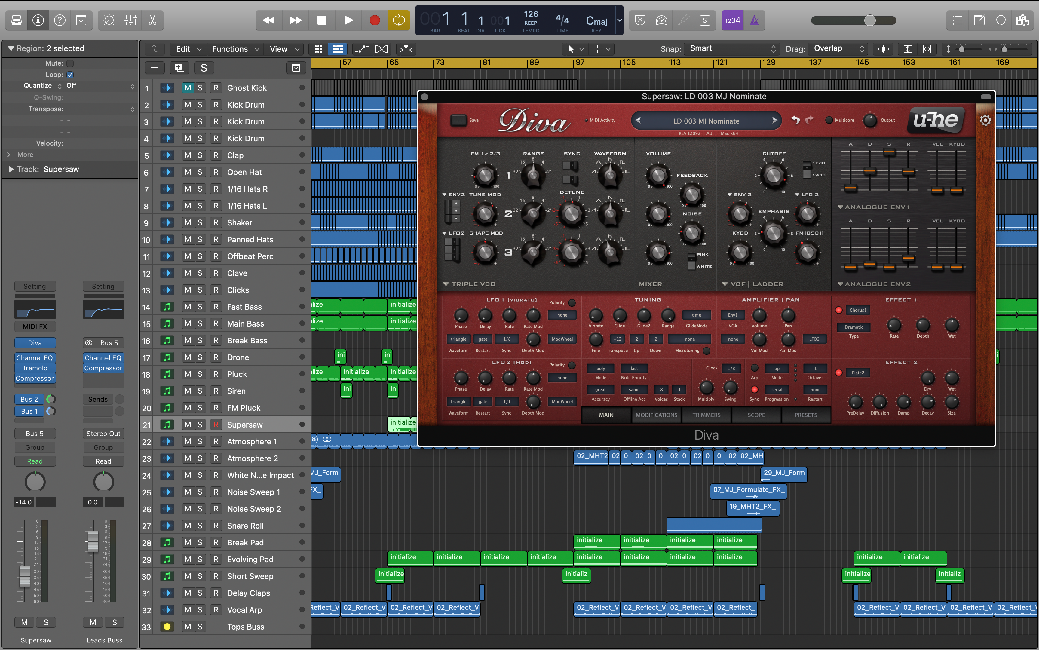Image resolution: width=1039 pixels, height=650 pixels.
Task: Expand the Track Supersaw disclosure triangle
Action: (x=11, y=169)
